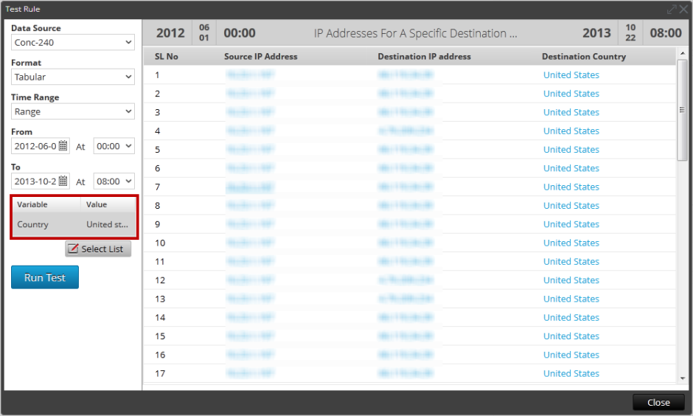
Task: Select row number 10 in the table
Action: pyautogui.click(x=160, y=243)
